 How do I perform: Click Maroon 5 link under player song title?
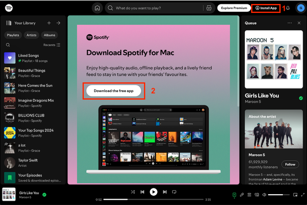25,197
